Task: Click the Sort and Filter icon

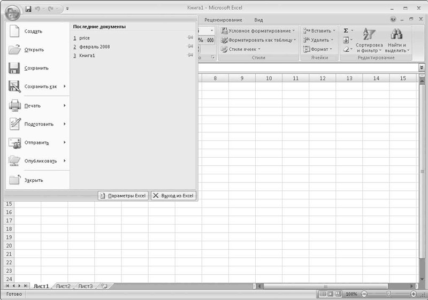Action: point(369,35)
